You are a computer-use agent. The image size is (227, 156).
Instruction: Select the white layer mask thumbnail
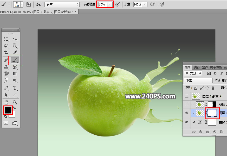pyautogui.click(x=212, y=113)
